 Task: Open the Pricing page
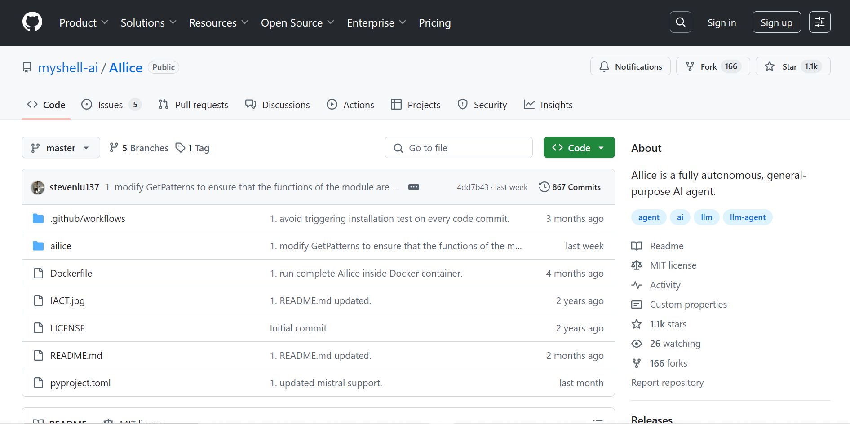click(434, 22)
